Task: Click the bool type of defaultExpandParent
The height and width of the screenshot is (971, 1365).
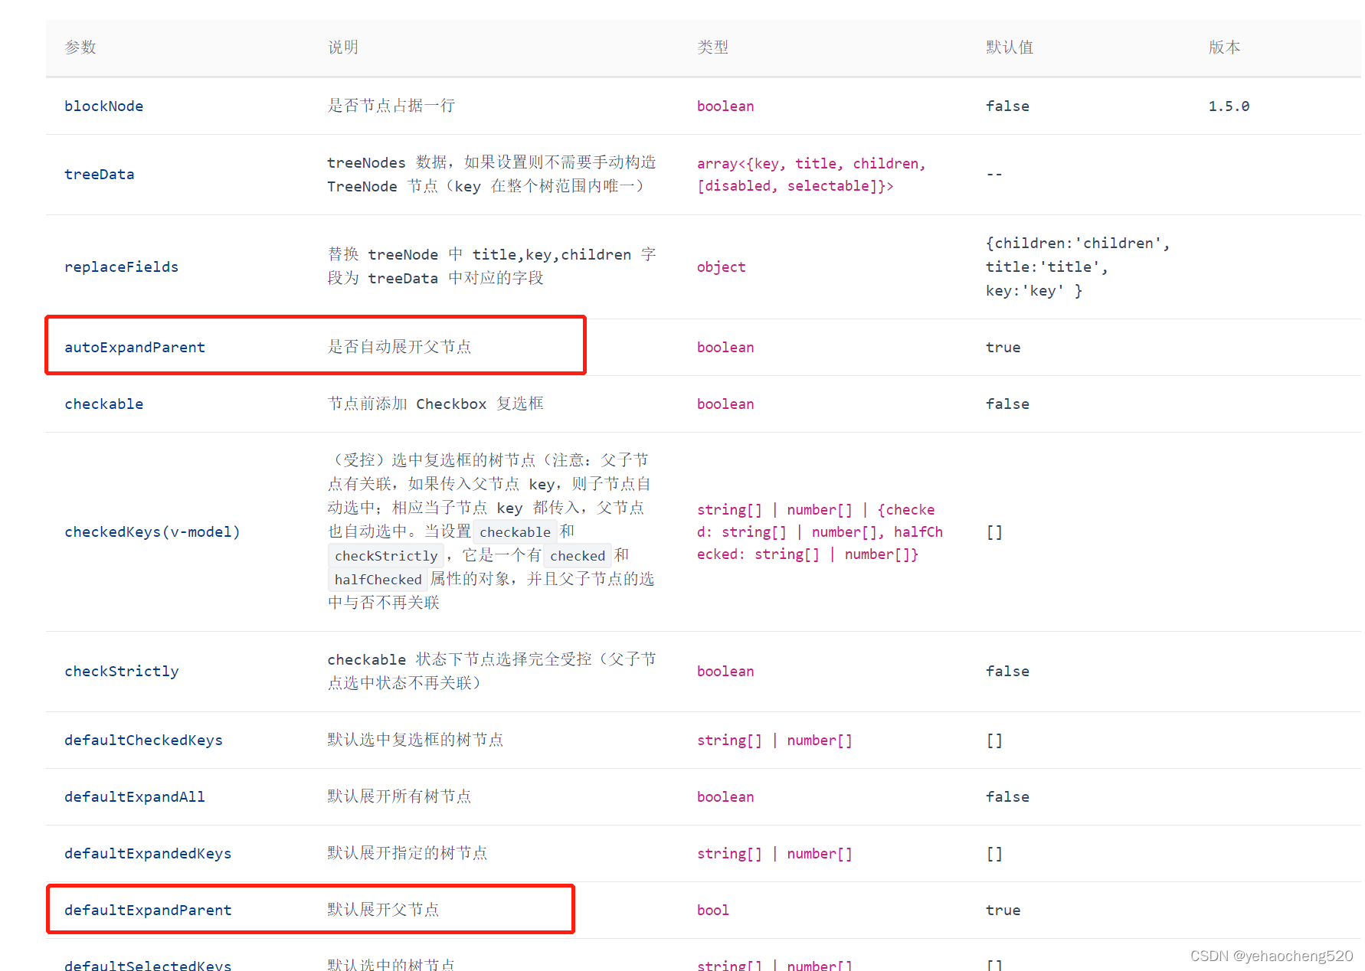Action: click(x=712, y=910)
